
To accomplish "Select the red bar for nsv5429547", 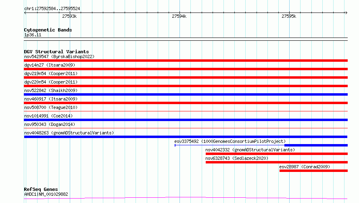I will coord(186,61).
